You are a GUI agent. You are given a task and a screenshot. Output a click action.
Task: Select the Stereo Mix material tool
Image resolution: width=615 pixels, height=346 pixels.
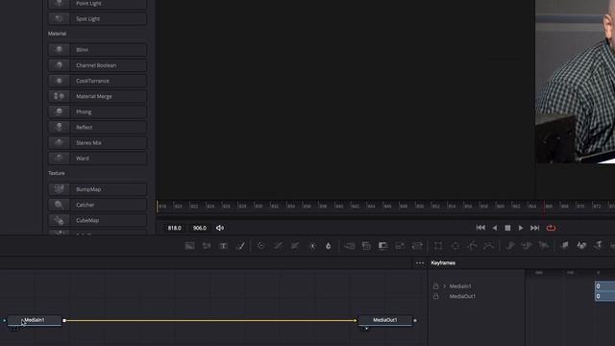[x=97, y=143]
